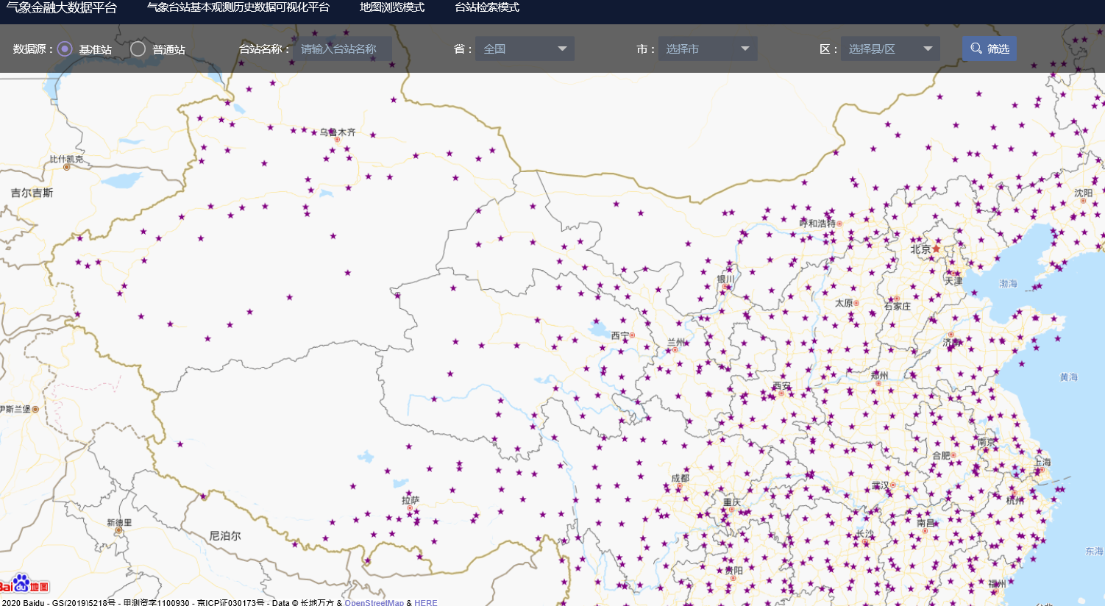Open the 选择县/区 district dropdown
Screen dimensions: 1105x606
[x=889, y=49]
